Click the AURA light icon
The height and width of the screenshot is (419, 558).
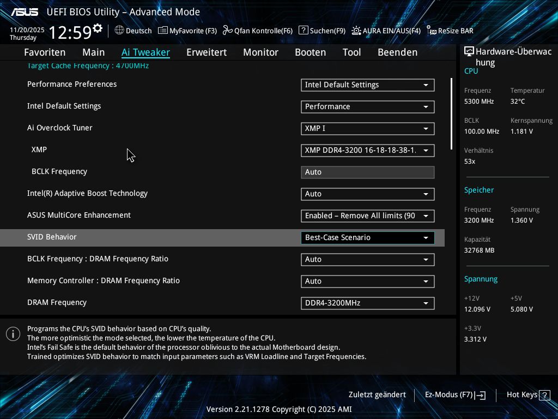tap(356, 31)
